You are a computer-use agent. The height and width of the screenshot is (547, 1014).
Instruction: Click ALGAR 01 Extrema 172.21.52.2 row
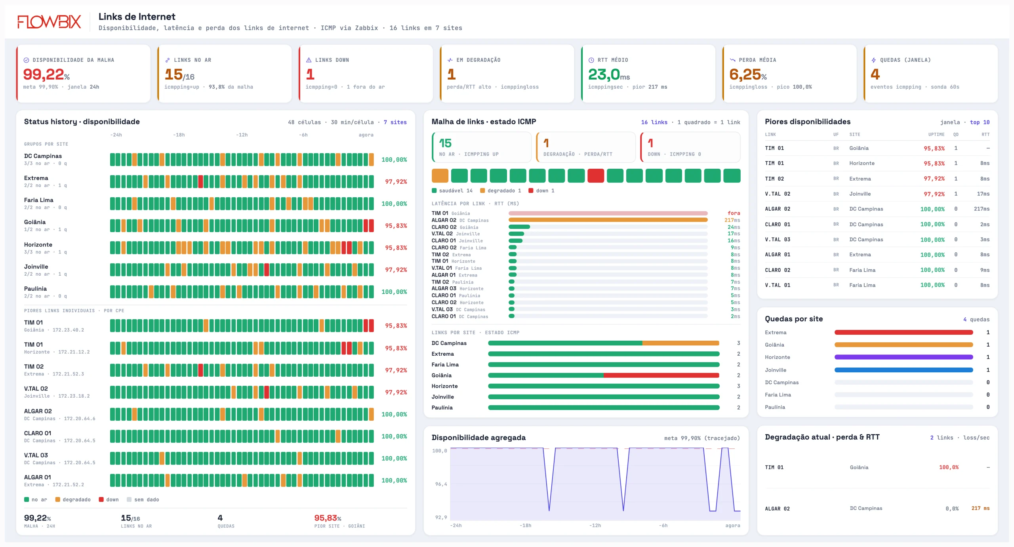215,480
